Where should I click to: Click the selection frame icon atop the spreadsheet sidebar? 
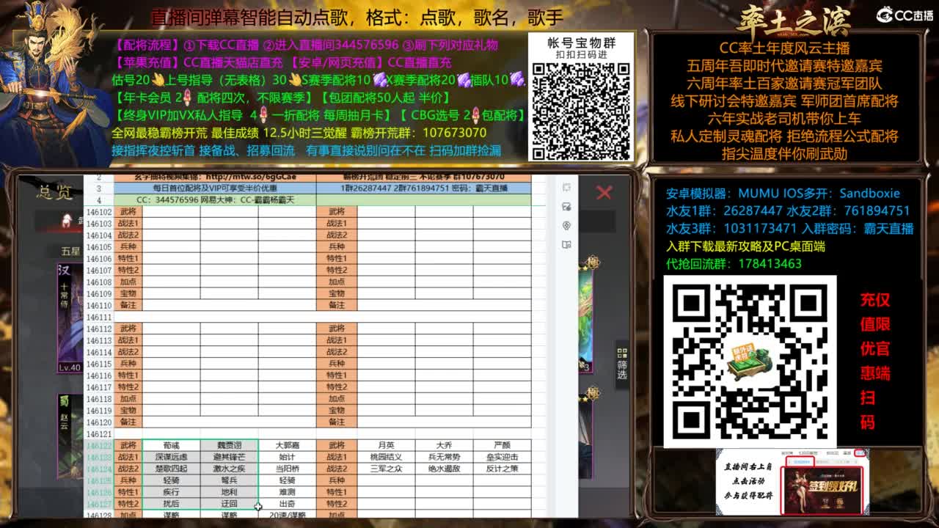[x=567, y=188]
